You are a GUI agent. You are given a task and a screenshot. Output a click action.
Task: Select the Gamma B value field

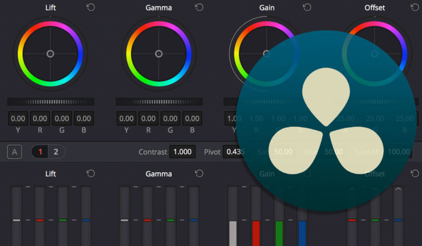tap(192, 119)
